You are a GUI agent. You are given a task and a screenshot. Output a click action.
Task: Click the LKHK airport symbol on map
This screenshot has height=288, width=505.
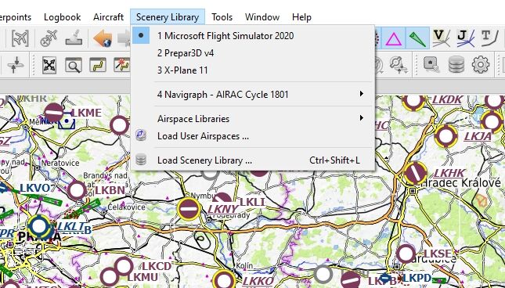(x=415, y=173)
